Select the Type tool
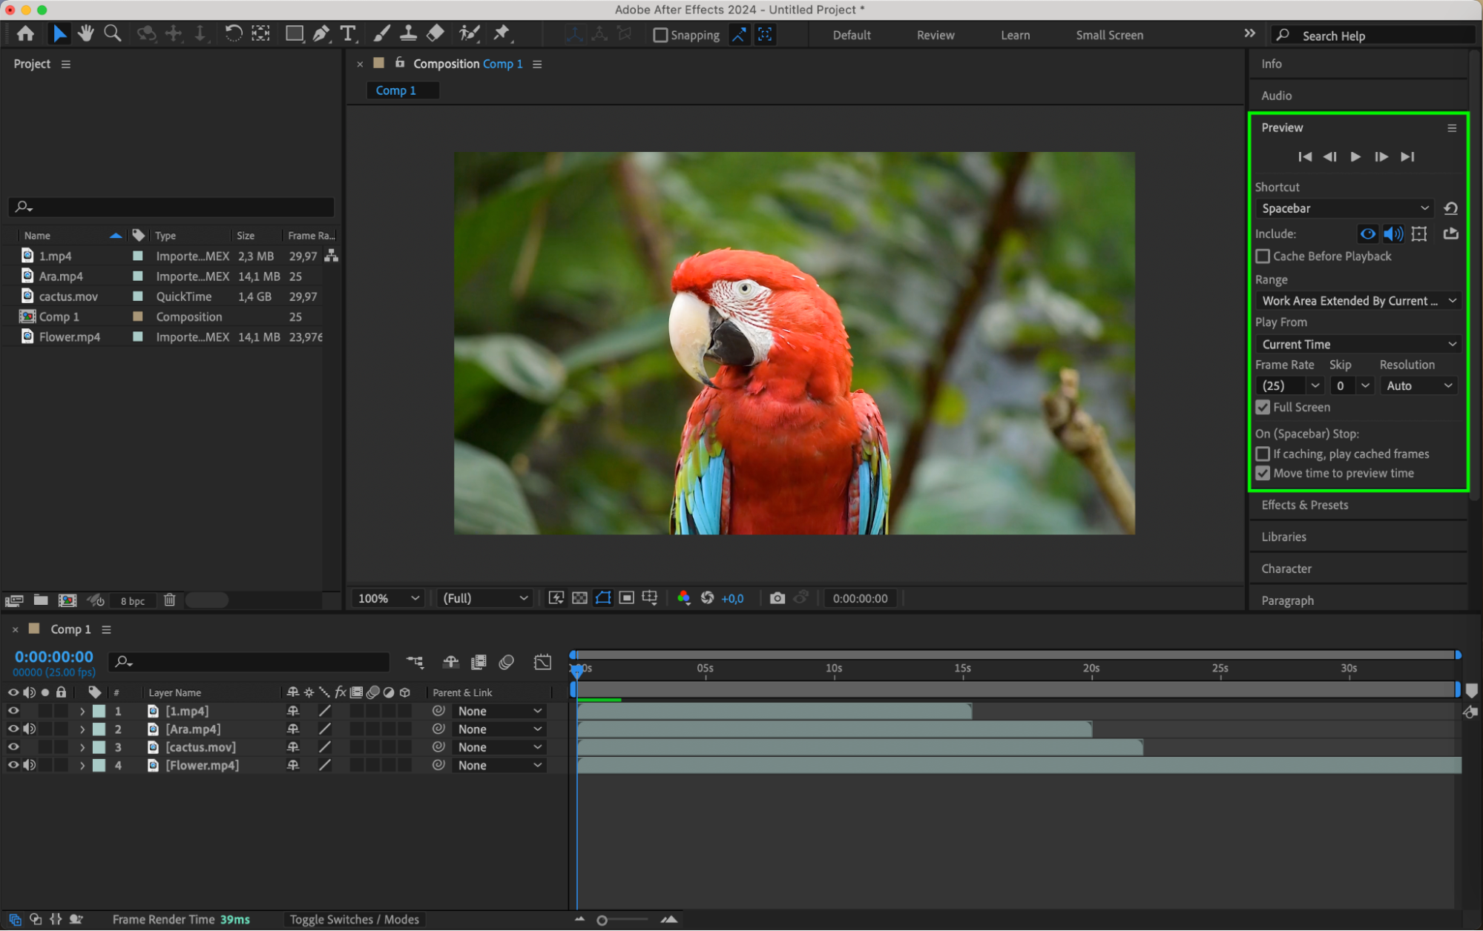Screen dimensions: 1483x931 (x=347, y=33)
